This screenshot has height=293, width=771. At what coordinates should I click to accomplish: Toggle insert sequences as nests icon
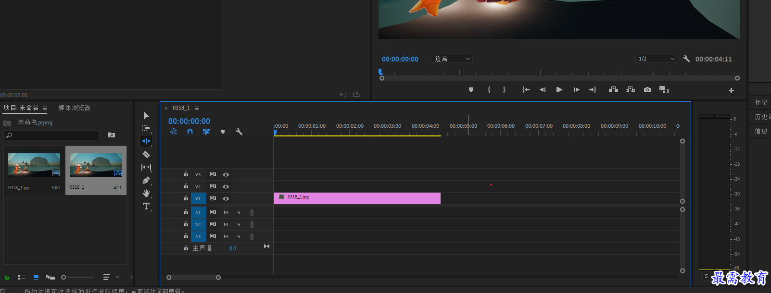pyautogui.click(x=174, y=132)
